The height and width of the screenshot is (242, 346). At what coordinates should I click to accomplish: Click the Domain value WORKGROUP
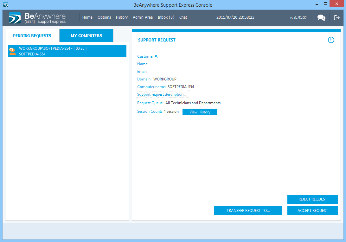tap(165, 79)
